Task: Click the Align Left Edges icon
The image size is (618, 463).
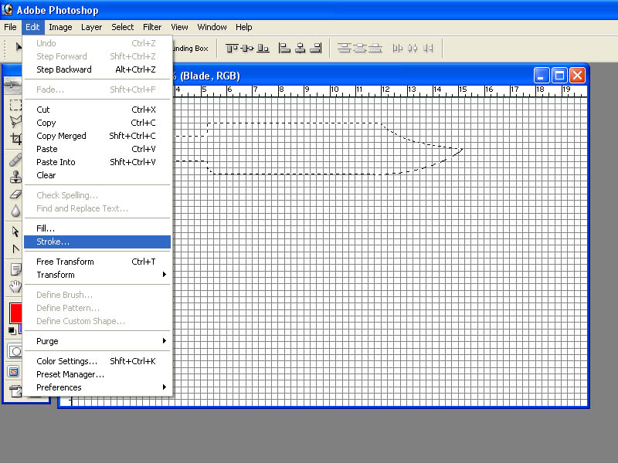Action: pyautogui.click(x=284, y=49)
